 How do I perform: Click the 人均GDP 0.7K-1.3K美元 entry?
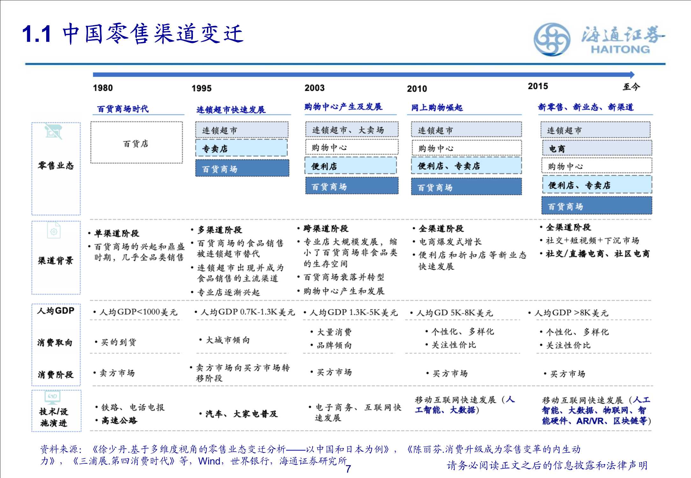click(x=245, y=312)
